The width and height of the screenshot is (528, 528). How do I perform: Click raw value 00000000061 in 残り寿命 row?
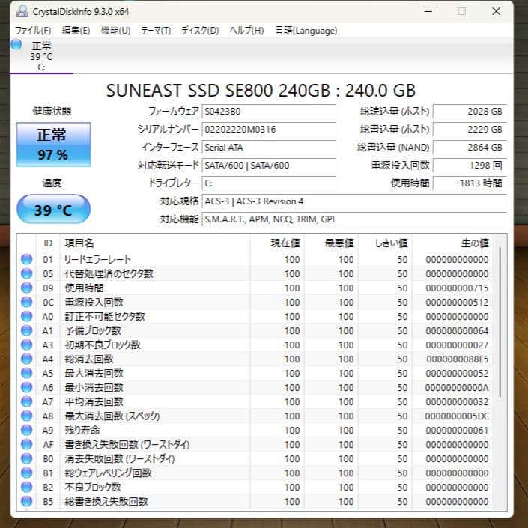pos(457,431)
